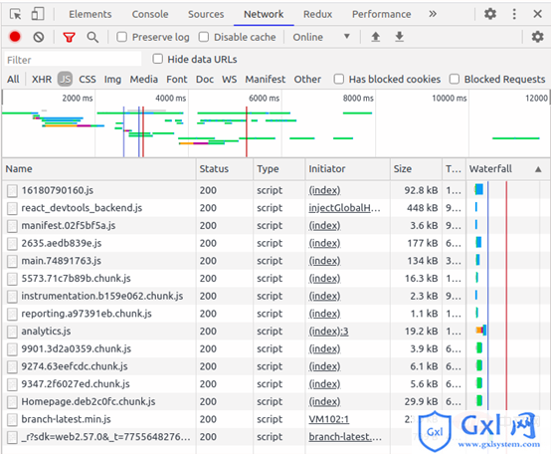Open Network settings gear icon
The image size is (551, 454).
[537, 37]
